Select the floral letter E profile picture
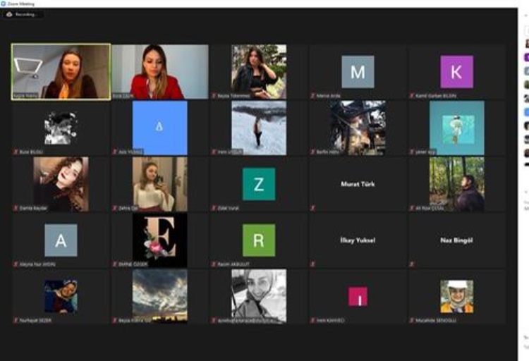The height and width of the screenshot is (361, 529). [x=160, y=240]
